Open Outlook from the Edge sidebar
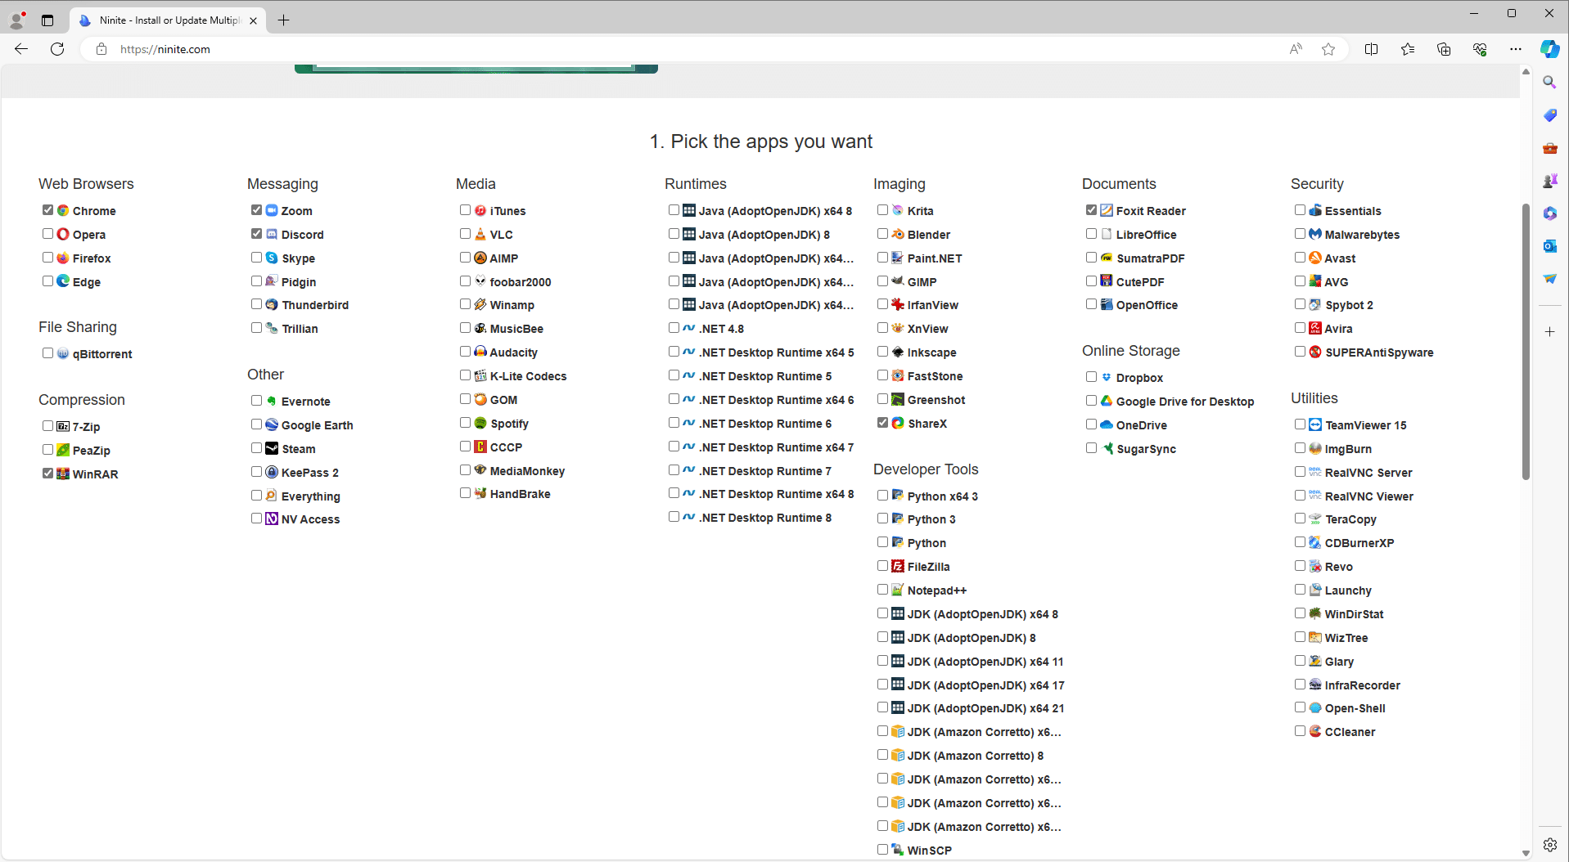1569x862 pixels. [1549, 245]
